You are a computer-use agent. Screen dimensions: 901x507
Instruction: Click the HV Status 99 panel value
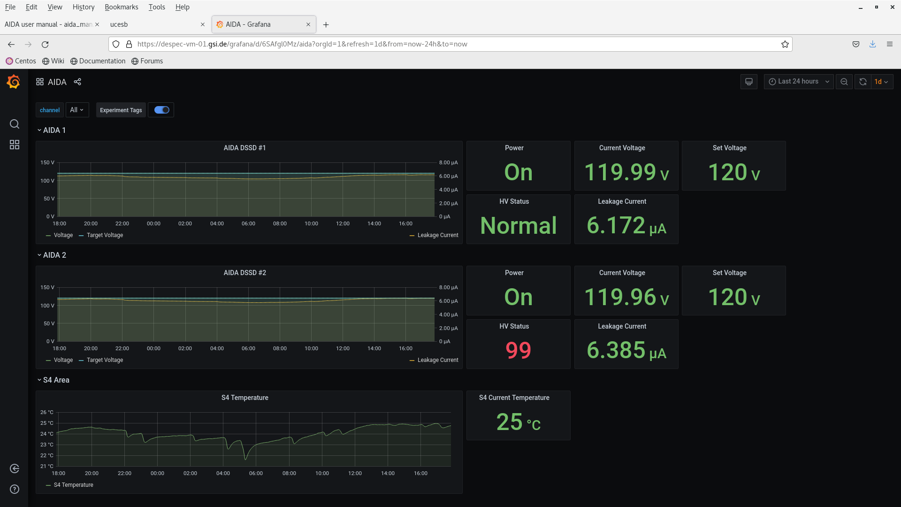click(519, 350)
